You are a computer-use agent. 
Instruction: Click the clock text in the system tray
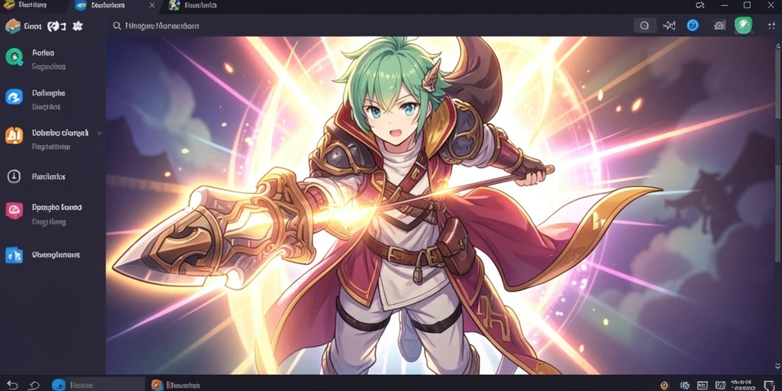pyautogui.click(x=742, y=385)
